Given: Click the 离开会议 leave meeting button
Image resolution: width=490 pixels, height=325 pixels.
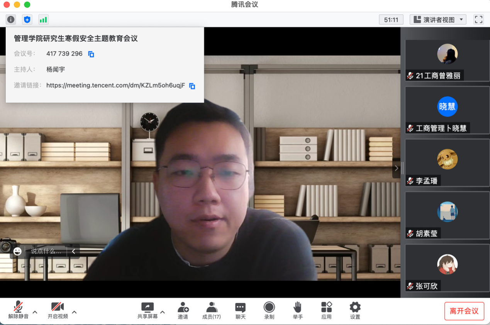Looking at the screenshot, I should (x=464, y=311).
